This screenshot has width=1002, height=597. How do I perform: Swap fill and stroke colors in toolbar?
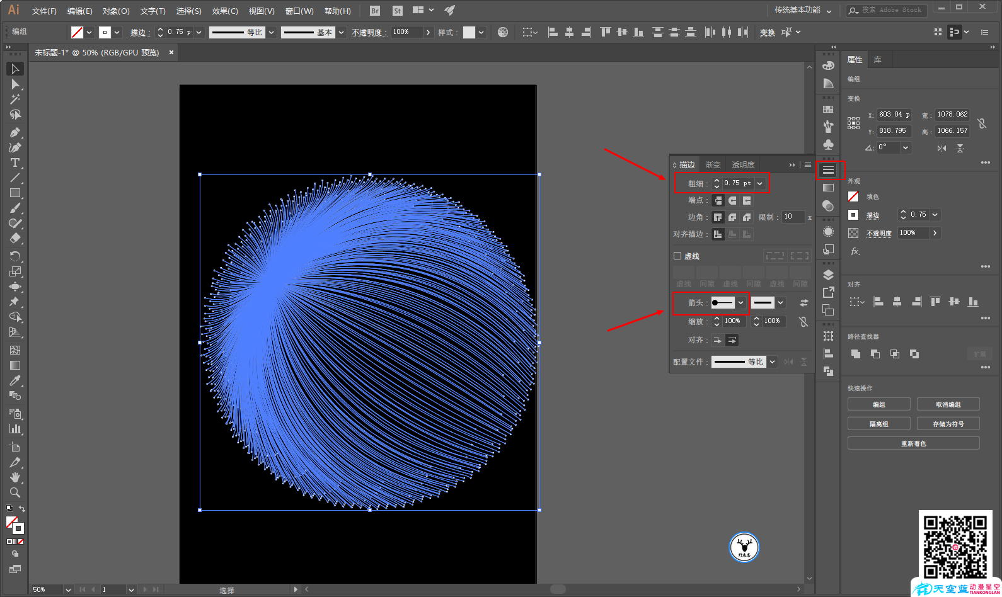tap(22, 509)
